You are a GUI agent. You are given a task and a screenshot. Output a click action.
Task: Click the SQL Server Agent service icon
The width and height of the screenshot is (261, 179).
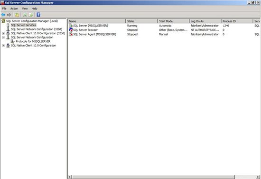pyautogui.click(x=71, y=34)
